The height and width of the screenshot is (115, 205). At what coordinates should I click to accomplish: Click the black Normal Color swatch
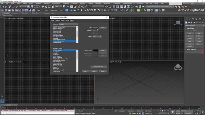point(95,50)
